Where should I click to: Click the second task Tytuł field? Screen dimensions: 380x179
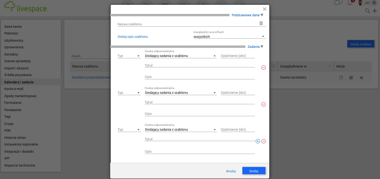(x=200, y=102)
